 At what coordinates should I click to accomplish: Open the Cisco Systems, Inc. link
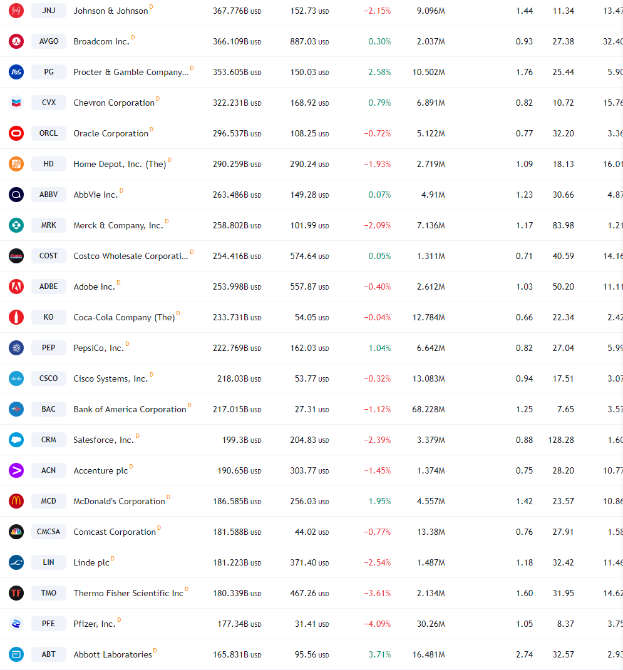[111, 378]
